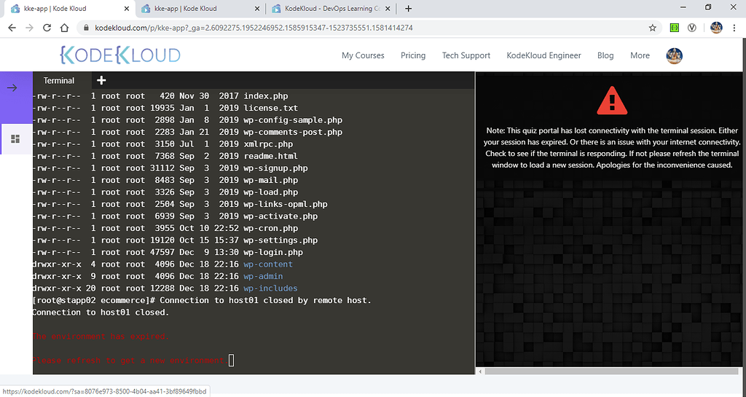This screenshot has width=746, height=397.
Task: Click the wp-settings.php file name
Action: pos(280,240)
